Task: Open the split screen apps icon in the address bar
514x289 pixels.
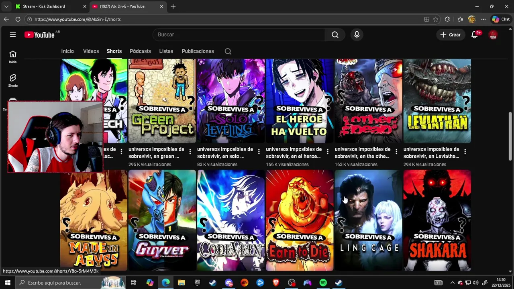Action: click(x=426, y=19)
